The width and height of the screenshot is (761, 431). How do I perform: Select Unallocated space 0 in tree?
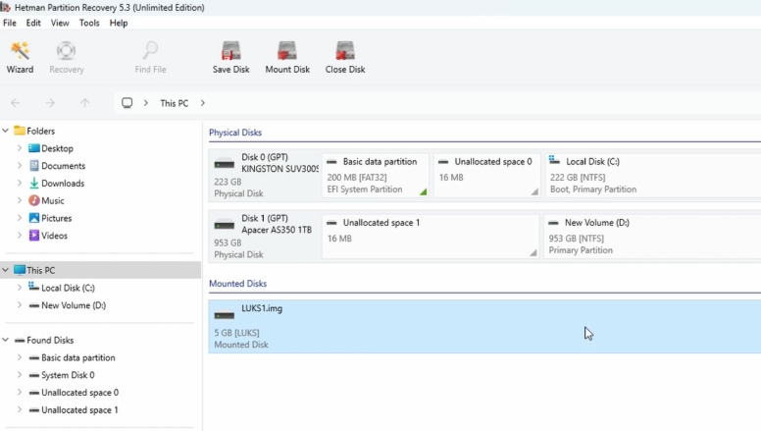(80, 393)
